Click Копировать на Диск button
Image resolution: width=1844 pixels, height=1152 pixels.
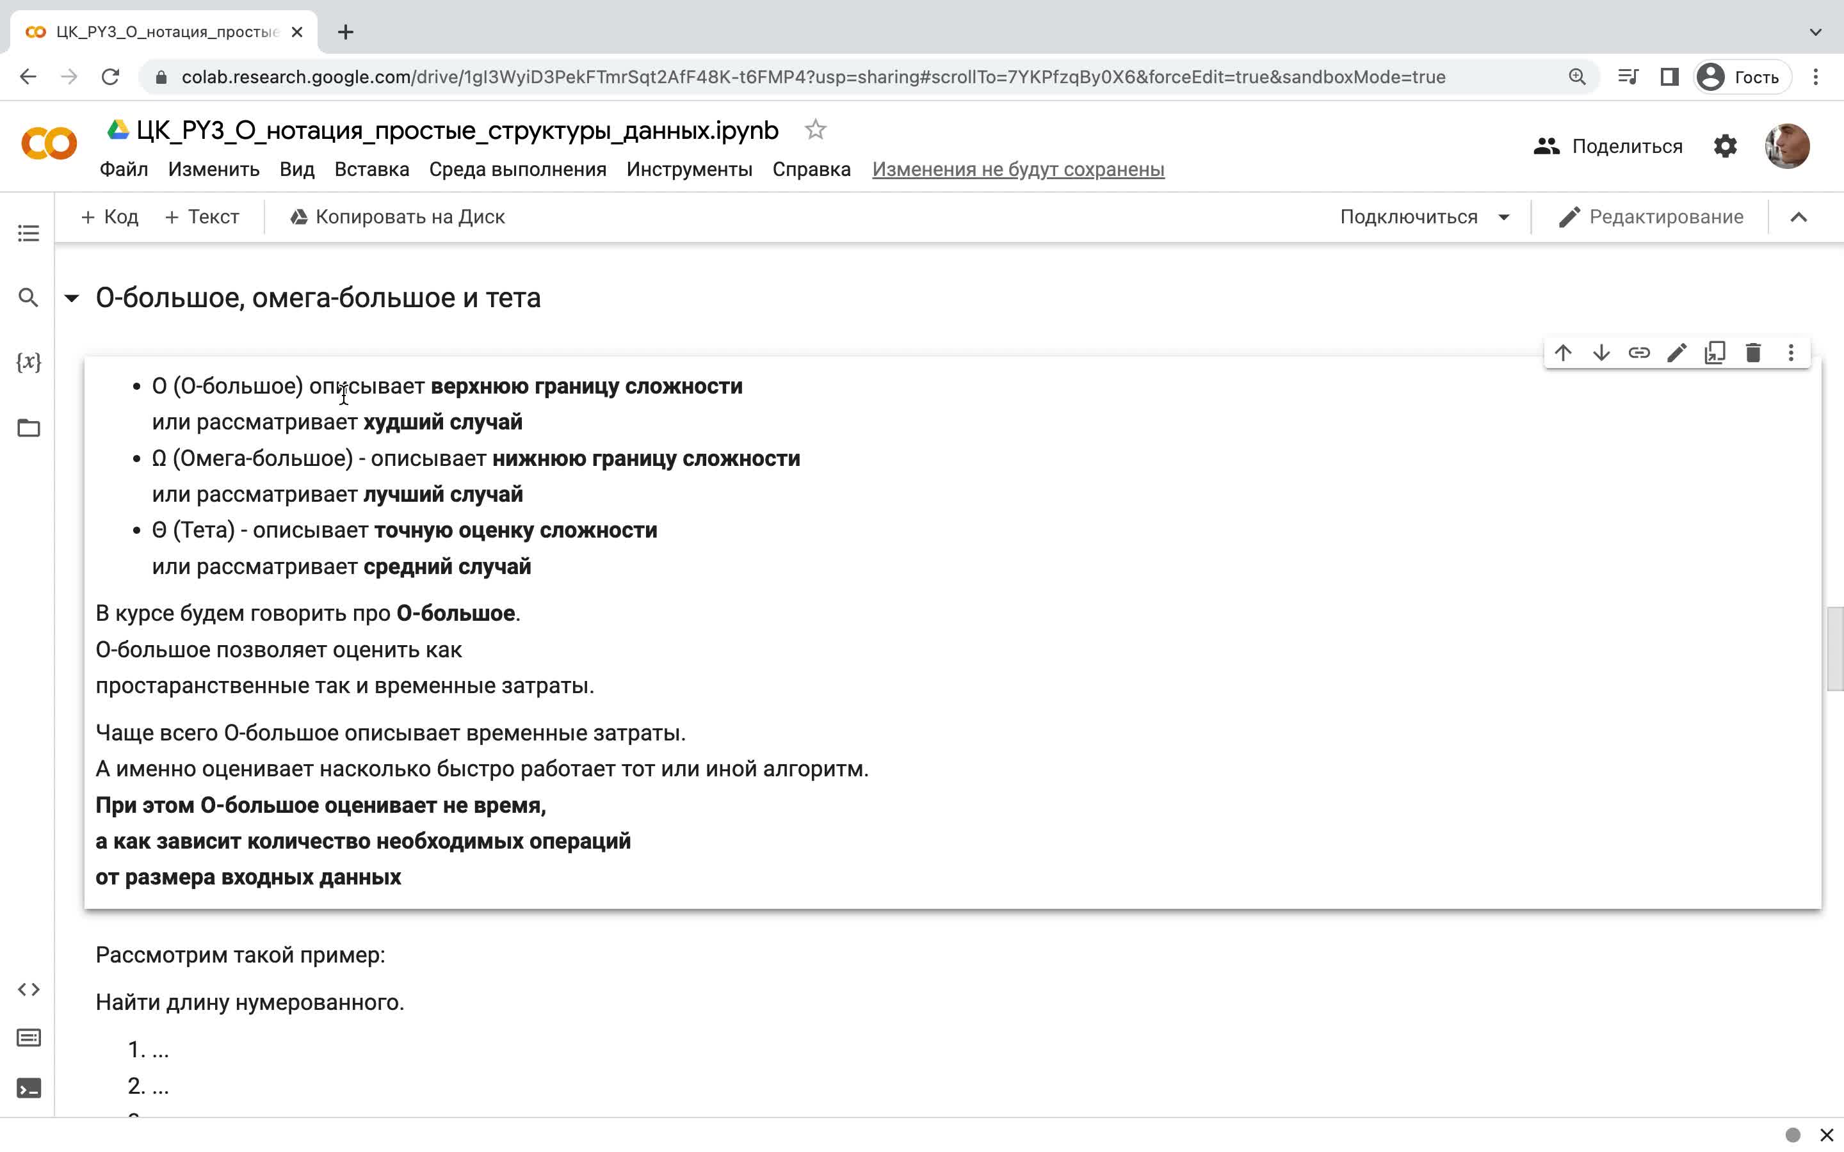pos(397,217)
